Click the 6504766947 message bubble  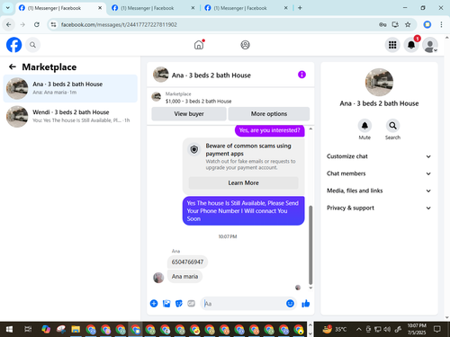coord(187,262)
